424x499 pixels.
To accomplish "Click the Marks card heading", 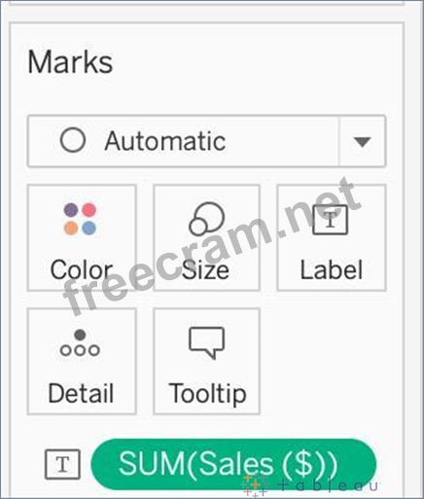I will (70, 62).
